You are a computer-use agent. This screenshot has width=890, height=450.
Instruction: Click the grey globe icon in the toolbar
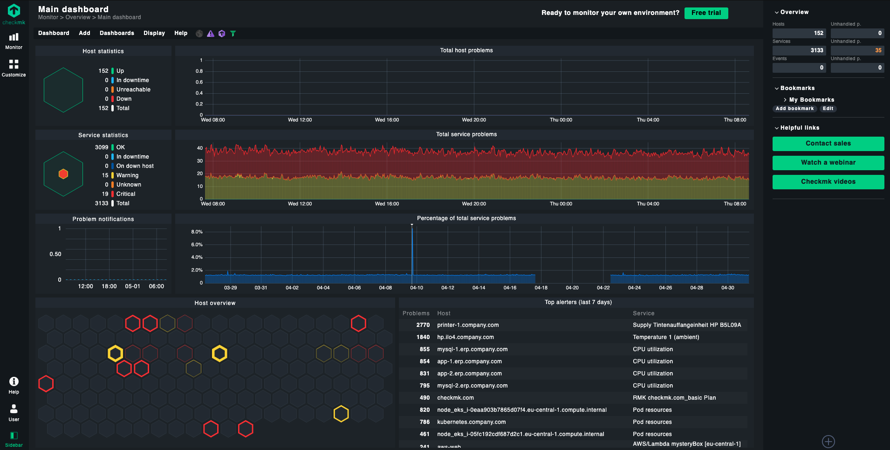click(x=199, y=34)
